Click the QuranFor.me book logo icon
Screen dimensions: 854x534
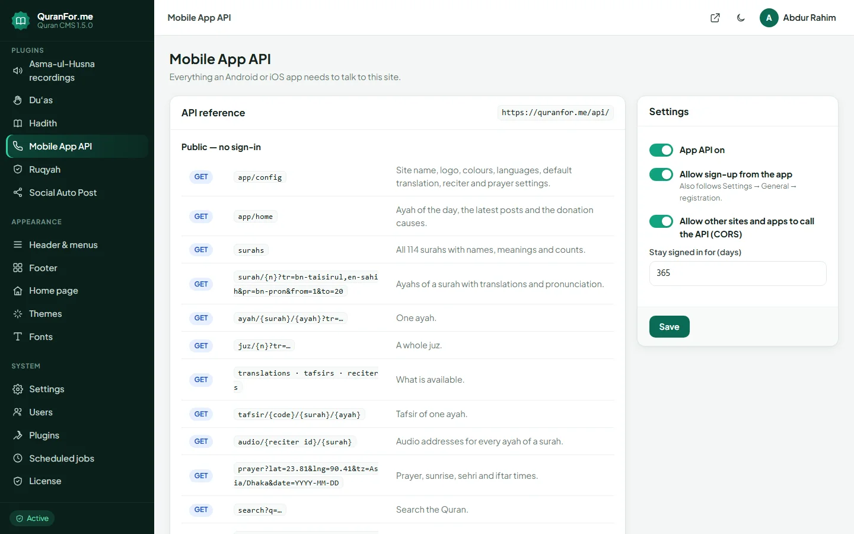pyautogui.click(x=21, y=21)
